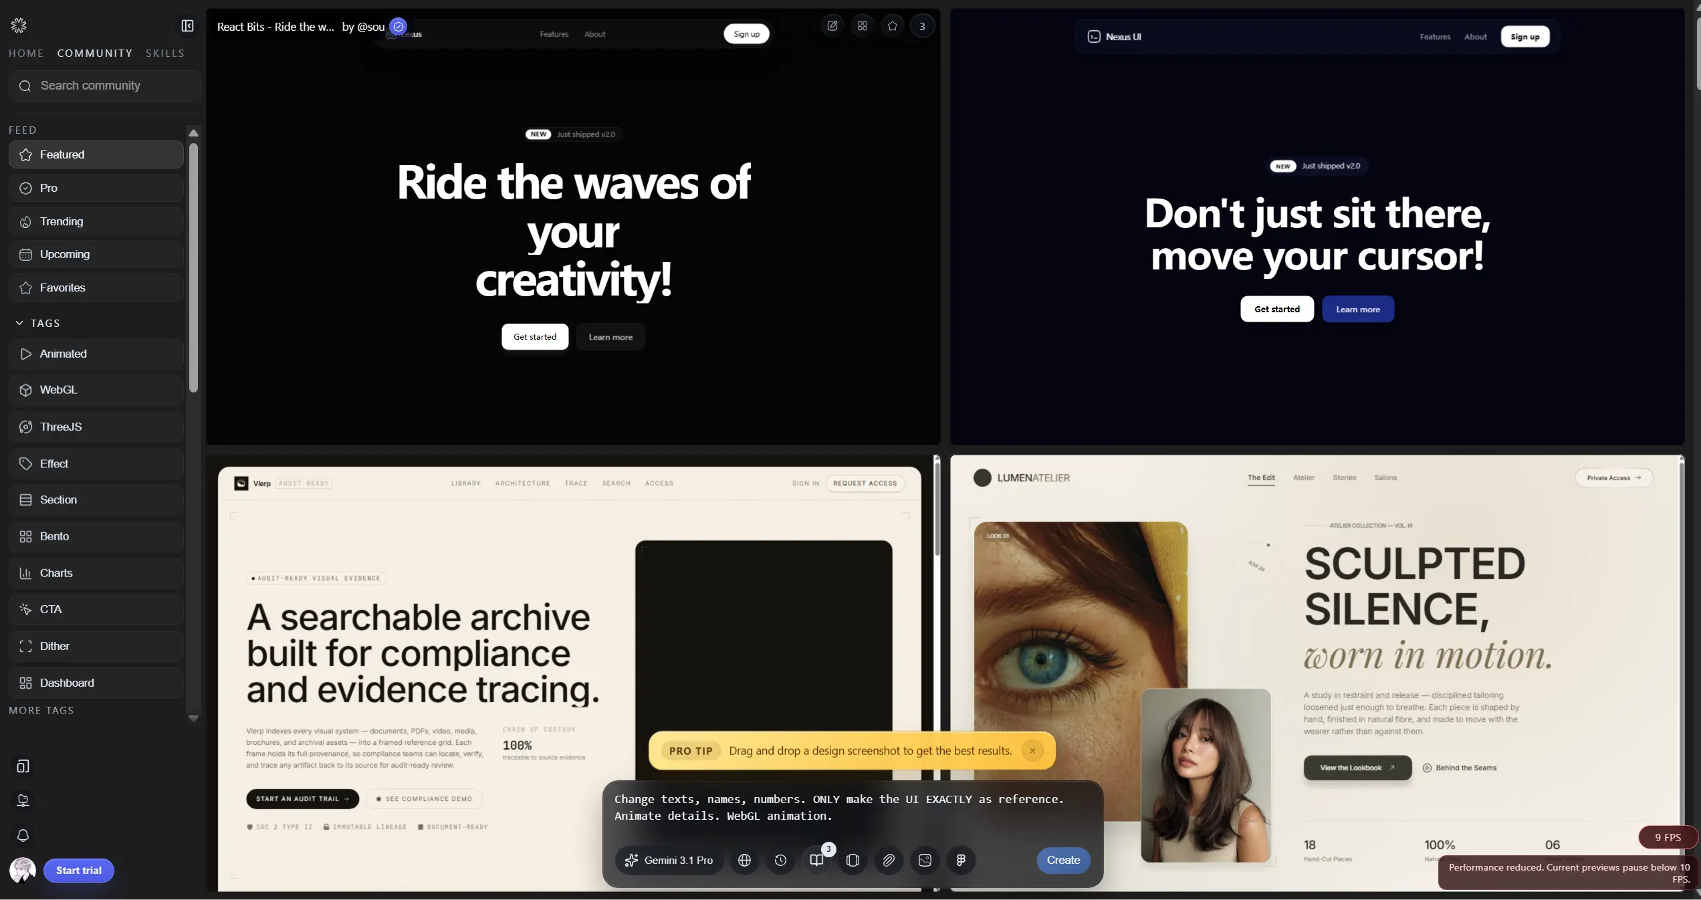This screenshot has height=900, width=1701.
Task: Click Get started in Nexus UI preview
Action: pyautogui.click(x=1277, y=309)
